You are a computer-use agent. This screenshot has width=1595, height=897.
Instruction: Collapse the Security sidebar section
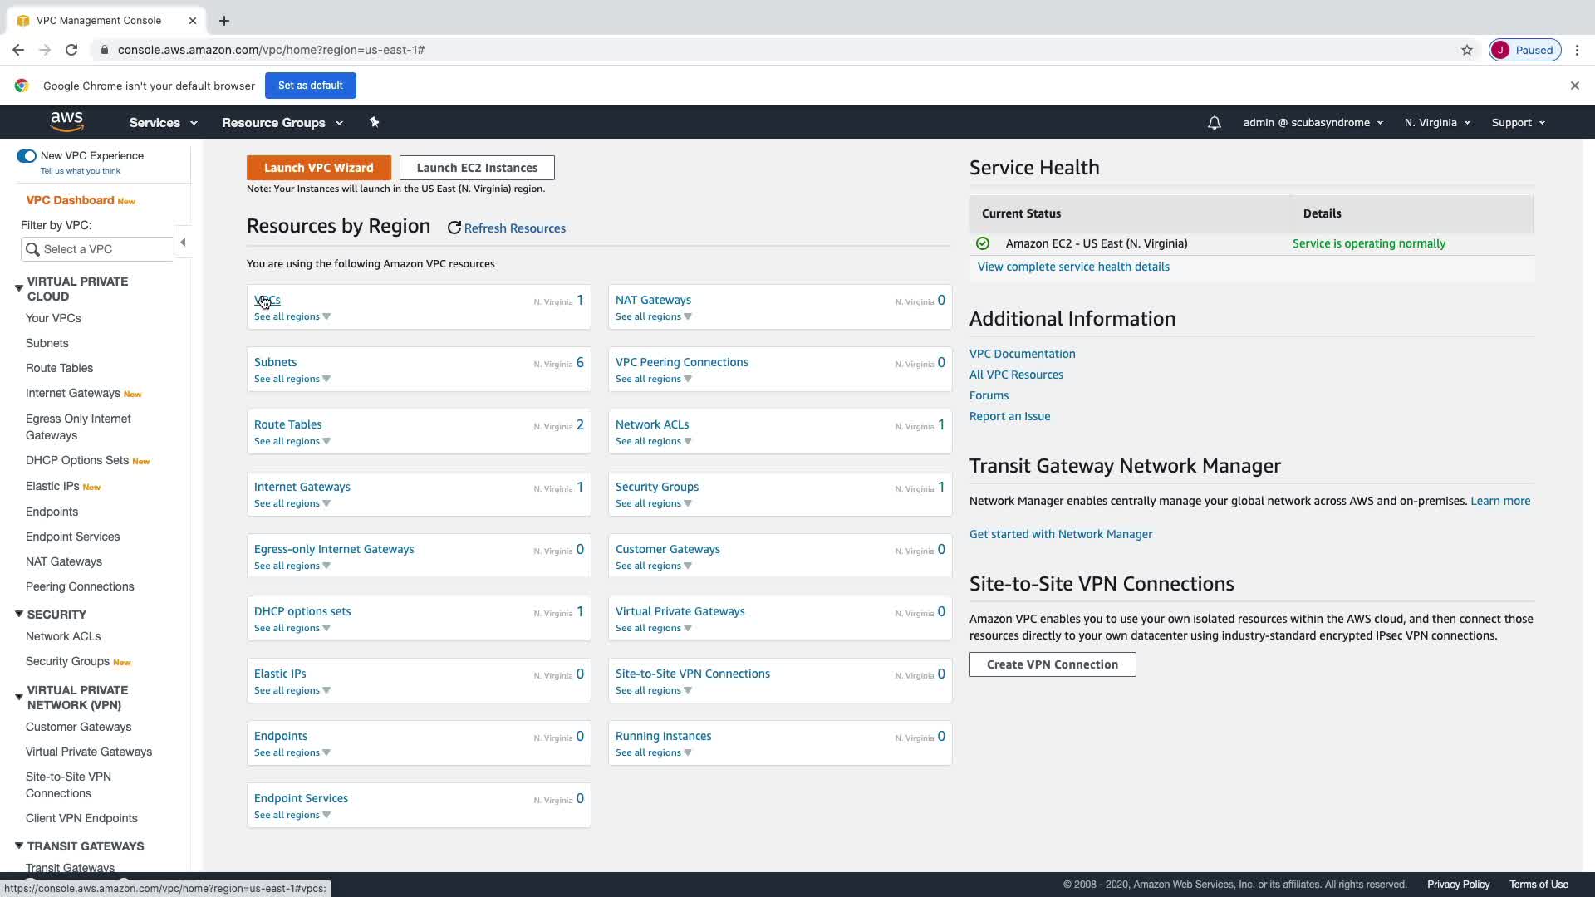[x=18, y=614]
